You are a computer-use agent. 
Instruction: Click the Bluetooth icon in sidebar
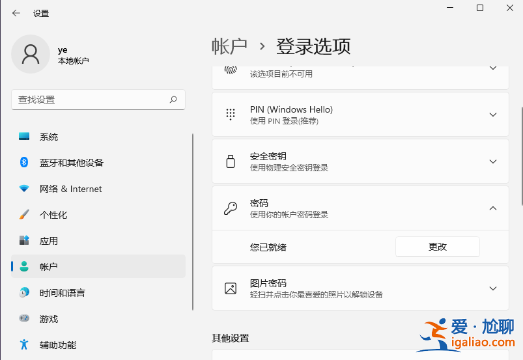click(24, 162)
